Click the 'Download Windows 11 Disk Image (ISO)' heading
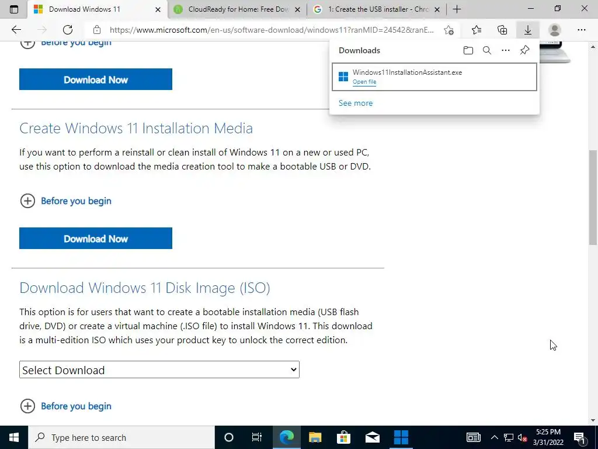The width and height of the screenshot is (598, 449). tap(145, 288)
